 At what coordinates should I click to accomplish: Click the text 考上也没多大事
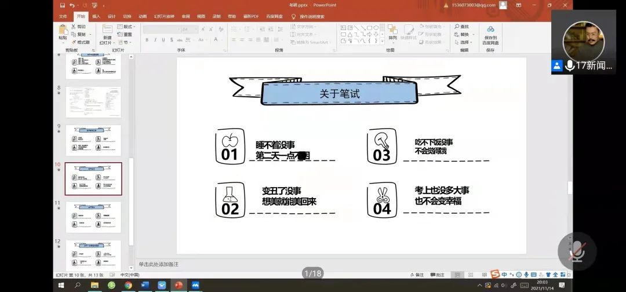[442, 190]
